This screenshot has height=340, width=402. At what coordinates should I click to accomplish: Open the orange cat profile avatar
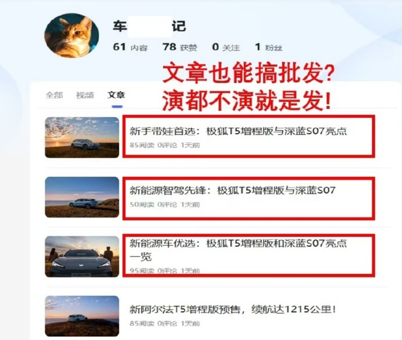[x=72, y=35]
